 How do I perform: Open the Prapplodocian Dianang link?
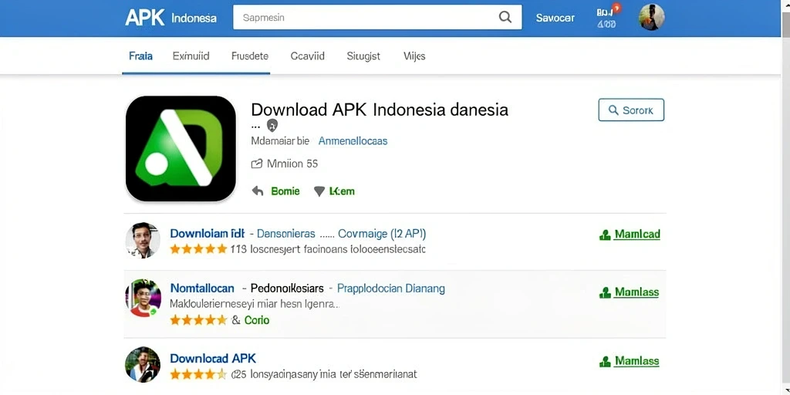pos(390,289)
